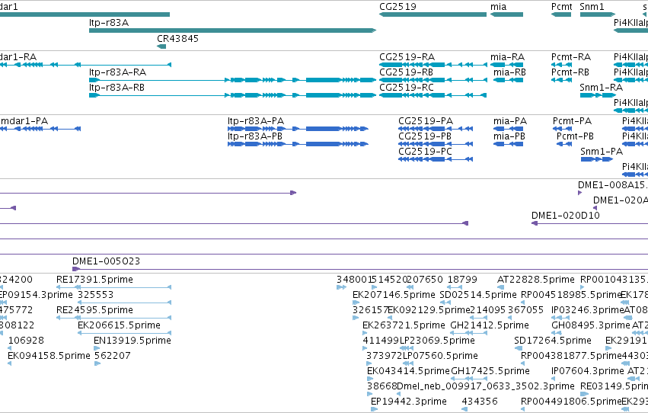Open the Itp-r83A-PB coding sequence
Image resolution: width=648 pixels, height=413 pixels.
pos(298,144)
